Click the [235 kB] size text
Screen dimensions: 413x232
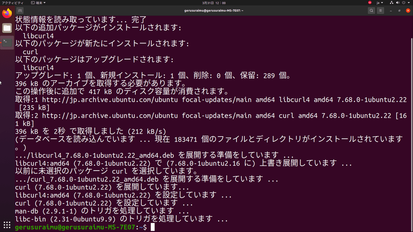click(x=34, y=108)
